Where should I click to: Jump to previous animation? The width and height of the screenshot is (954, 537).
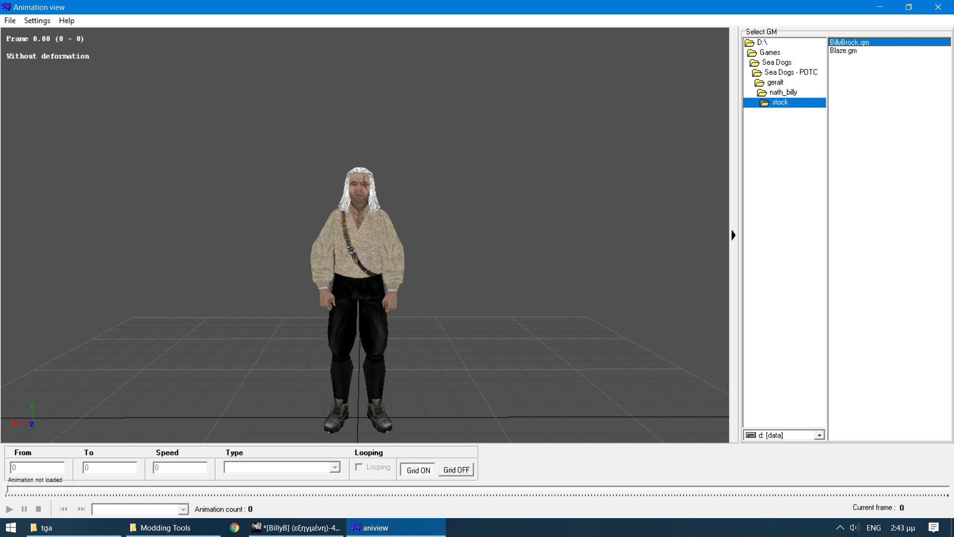64,509
